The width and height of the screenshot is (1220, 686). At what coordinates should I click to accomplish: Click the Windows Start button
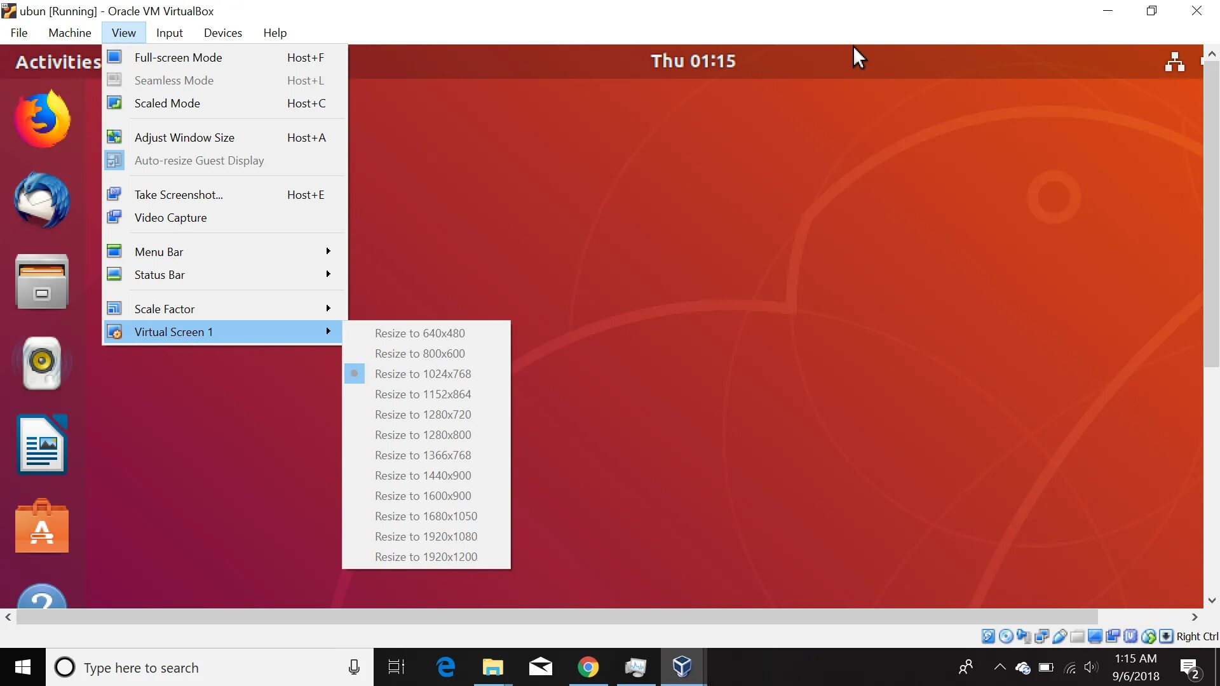(23, 667)
